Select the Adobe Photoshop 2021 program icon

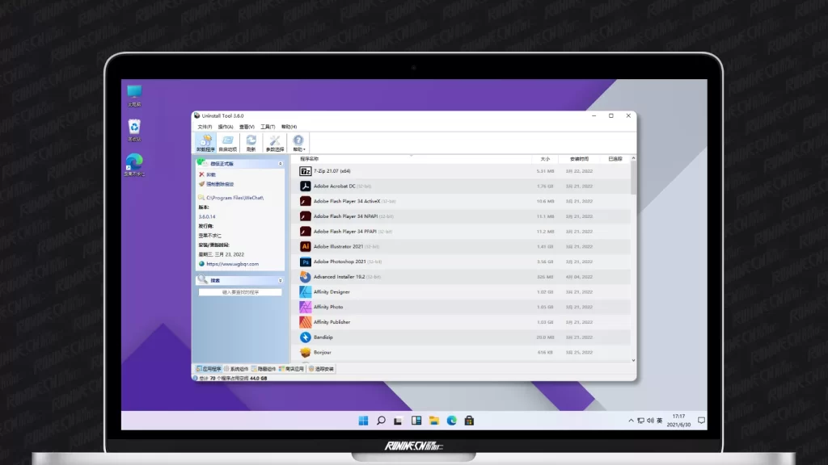click(306, 262)
